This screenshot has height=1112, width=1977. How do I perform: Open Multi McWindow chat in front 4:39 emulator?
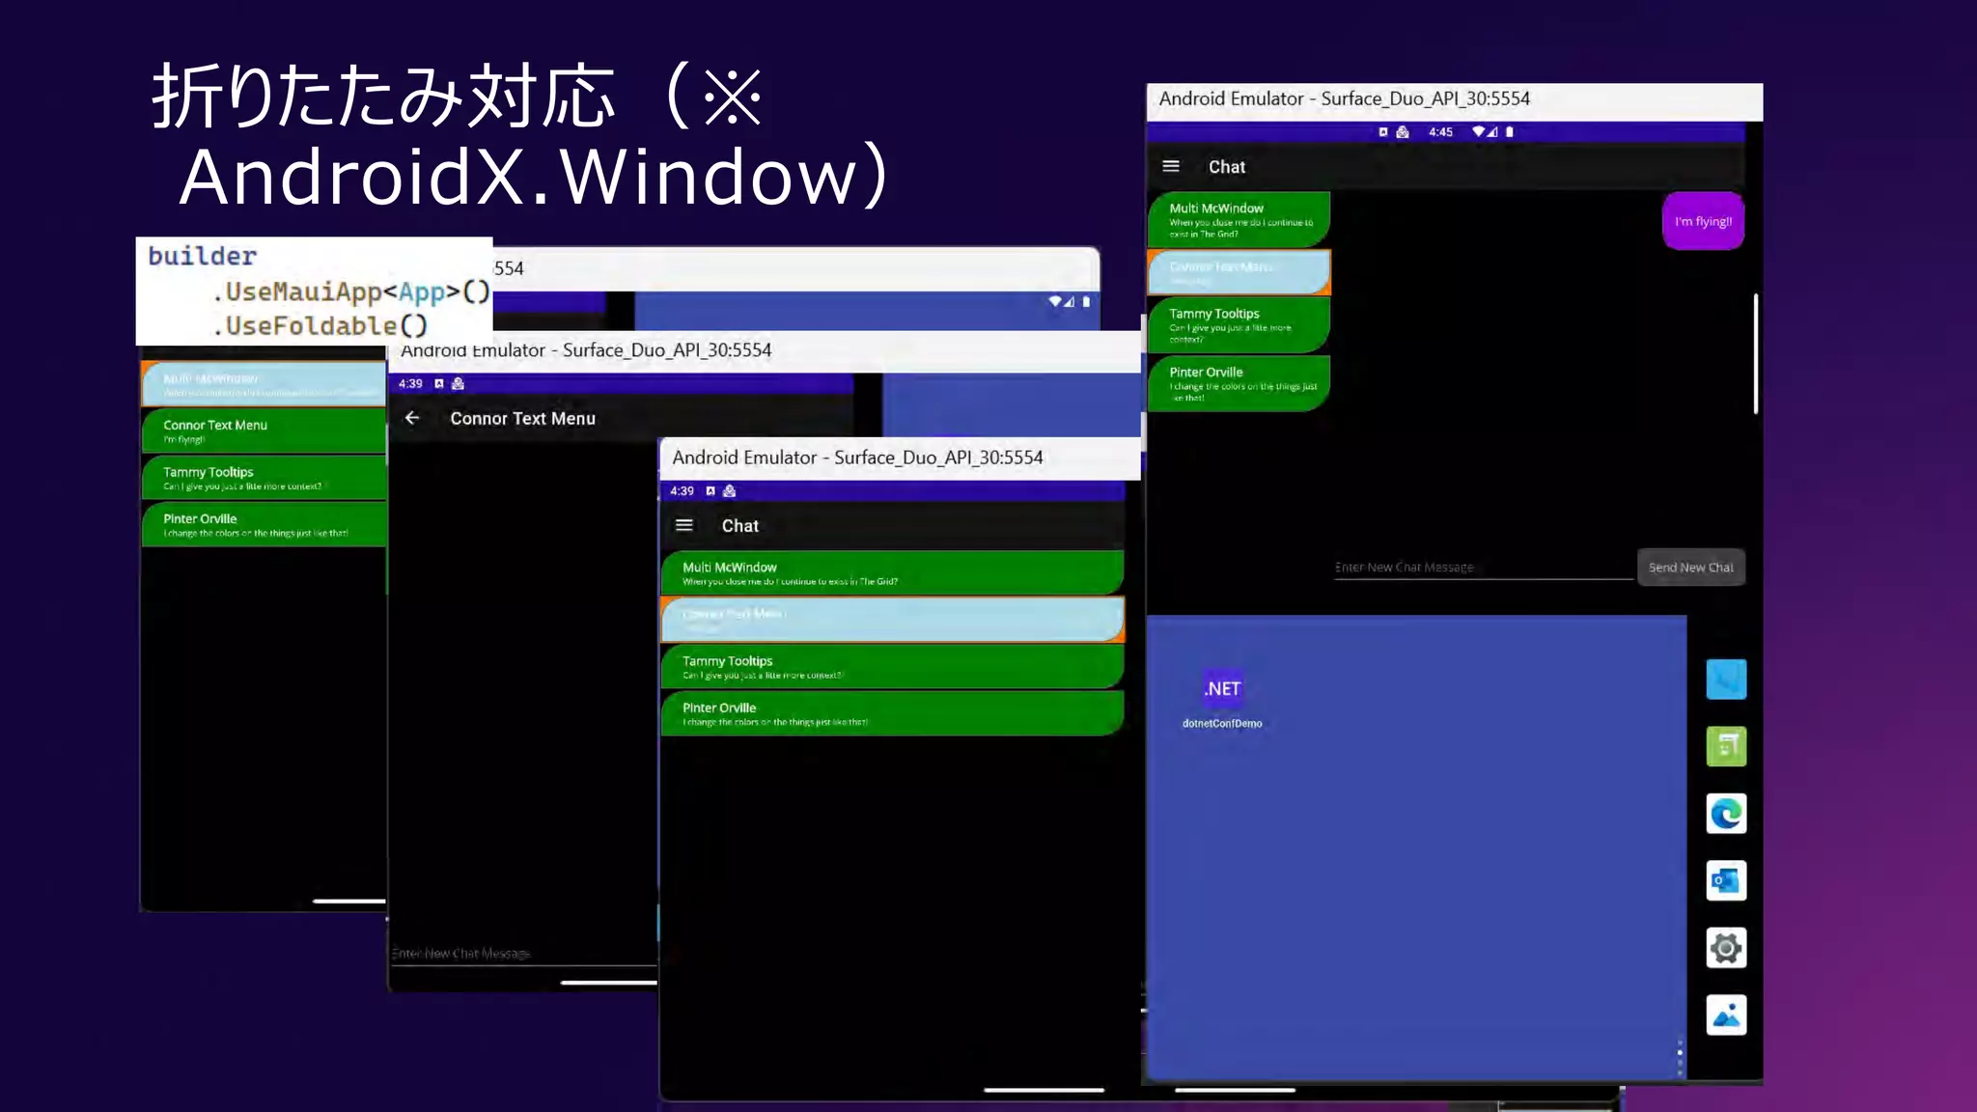(x=893, y=573)
